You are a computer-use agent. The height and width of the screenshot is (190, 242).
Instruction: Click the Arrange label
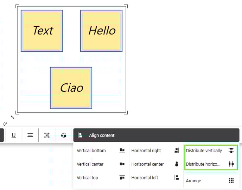click(x=193, y=181)
